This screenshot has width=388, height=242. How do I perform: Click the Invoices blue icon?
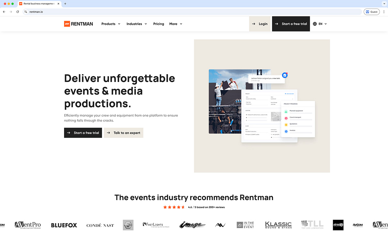286,131
